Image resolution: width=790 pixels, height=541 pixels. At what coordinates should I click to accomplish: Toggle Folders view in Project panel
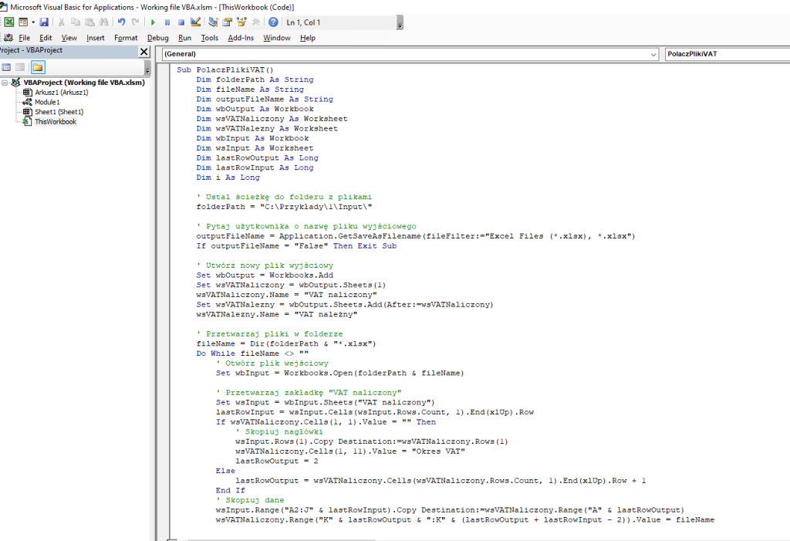(37, 67)
